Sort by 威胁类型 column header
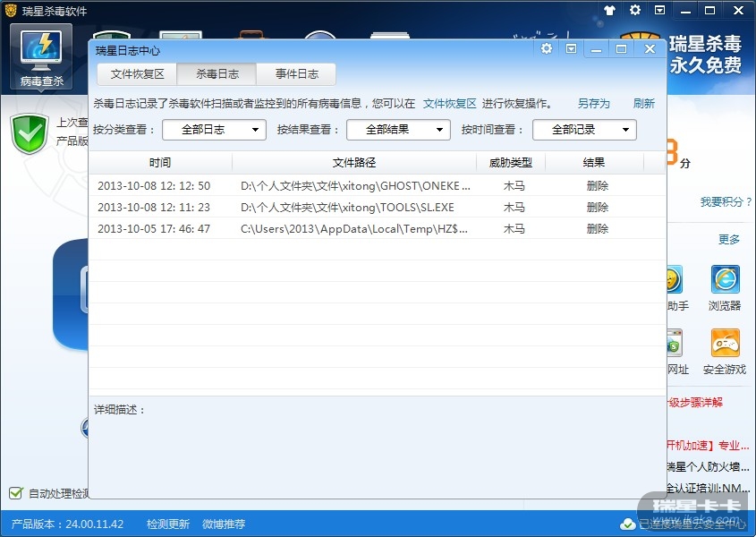The height and width of the screenshot is (537, 756). (x=511, y=163)
